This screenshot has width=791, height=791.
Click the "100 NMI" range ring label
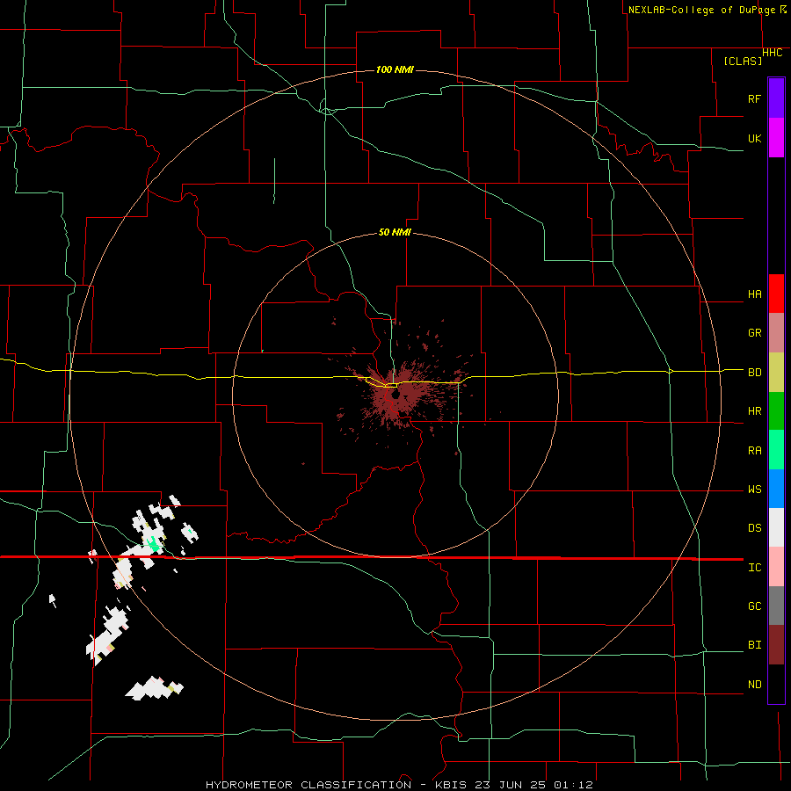(395, 69)
